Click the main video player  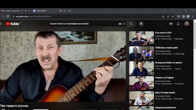pos(63,67)
